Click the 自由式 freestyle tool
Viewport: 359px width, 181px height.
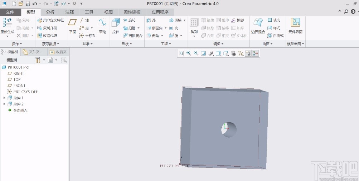[276, 36]
